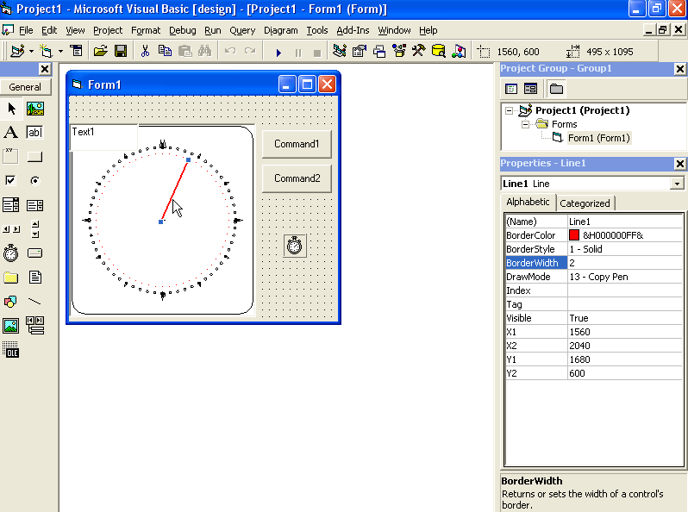Select the PictureBox control tool

click(x=35, y=109)
